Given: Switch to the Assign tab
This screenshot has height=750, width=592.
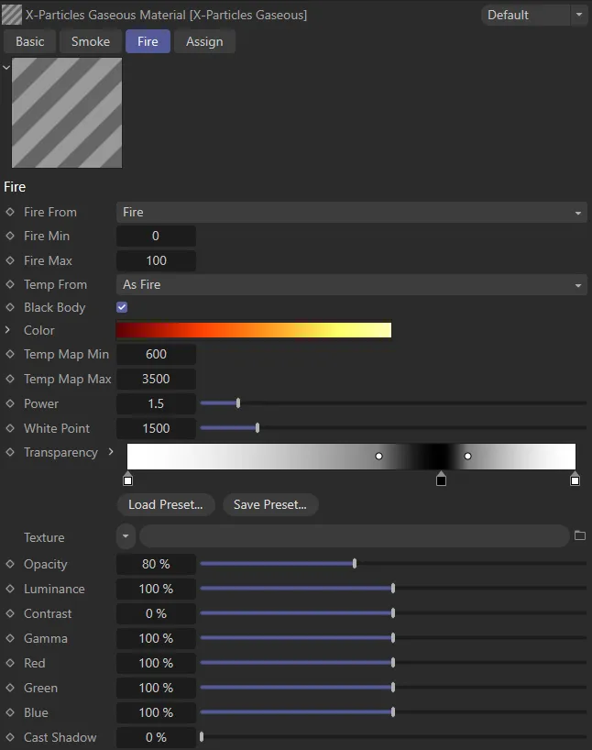Looking at the screenshot, I should (x=204, y=41).
